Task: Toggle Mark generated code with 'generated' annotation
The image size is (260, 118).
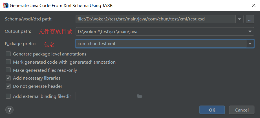Action: (x=8, y=62)
